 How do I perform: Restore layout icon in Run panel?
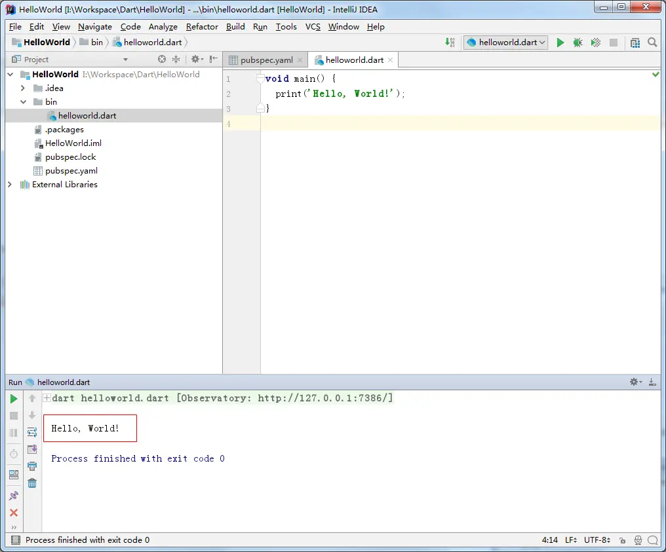coord(14,475)
